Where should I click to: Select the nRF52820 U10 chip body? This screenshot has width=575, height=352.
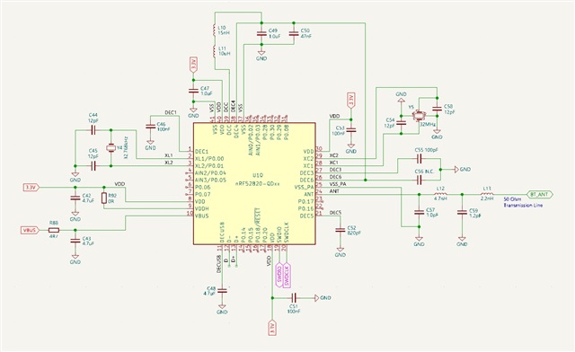coord(254,183)
